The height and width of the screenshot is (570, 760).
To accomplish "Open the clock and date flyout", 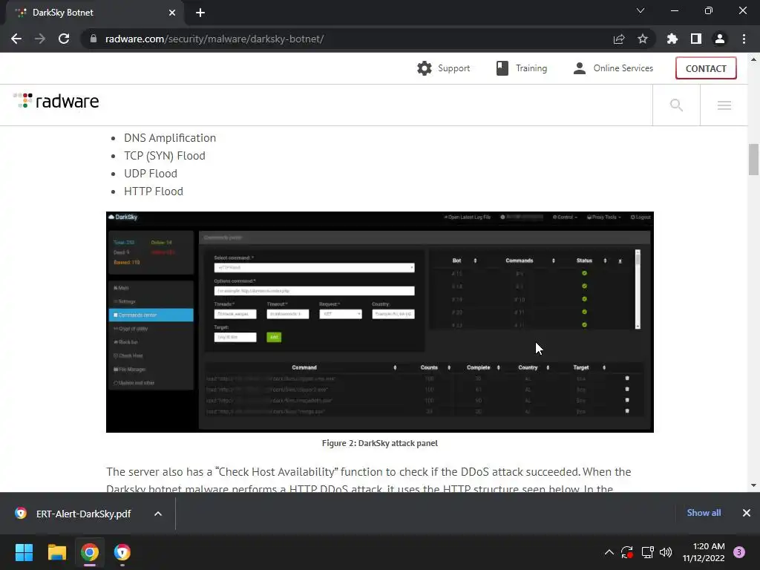I will coord(704,552).
